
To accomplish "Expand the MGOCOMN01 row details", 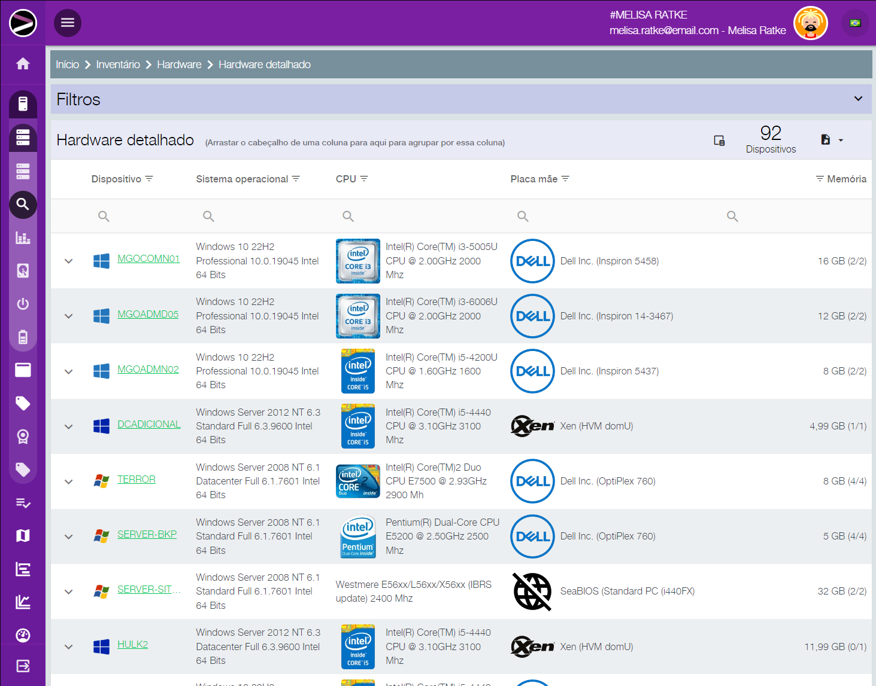I will click(x=69, y=261).
